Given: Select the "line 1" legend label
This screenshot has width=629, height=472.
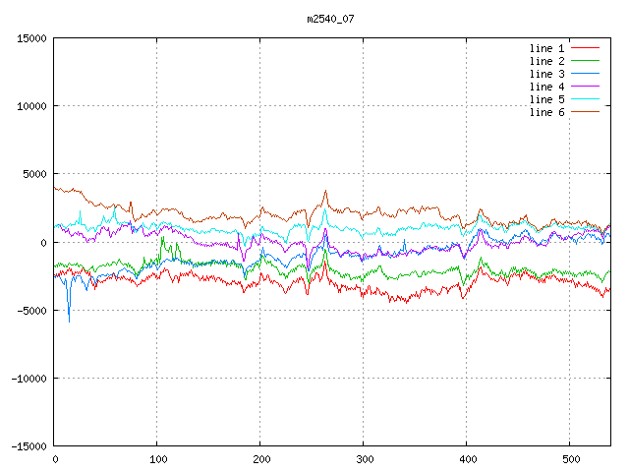Looking at the screenshot, I should tap(546, 48).
